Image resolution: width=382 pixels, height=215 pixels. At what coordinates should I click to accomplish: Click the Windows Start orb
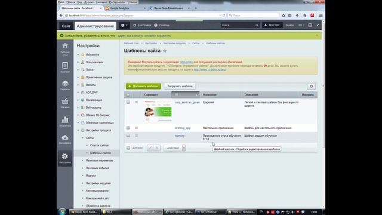click(x=62, y=211)
